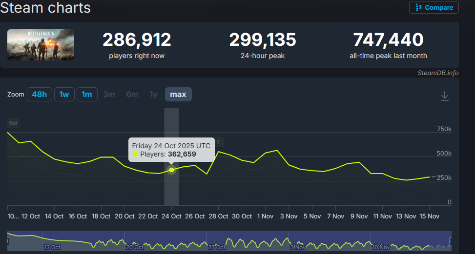Image resolution: width=475 pixels, height=254 pixels.
Task: Click the right navigator range handle
Action: (x=451, y=241)
